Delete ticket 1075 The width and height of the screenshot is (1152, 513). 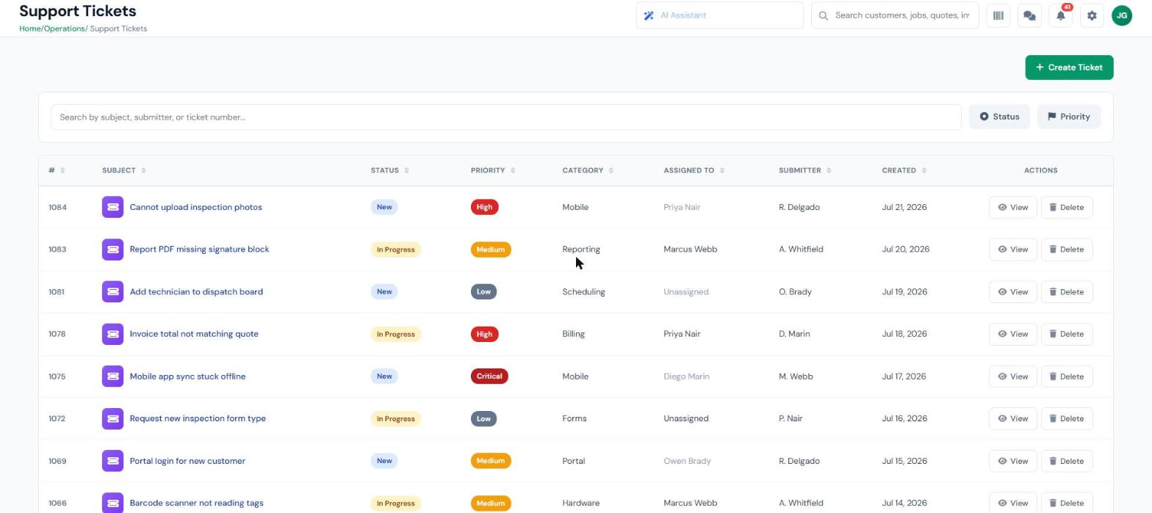click(x=1067, y=376)
